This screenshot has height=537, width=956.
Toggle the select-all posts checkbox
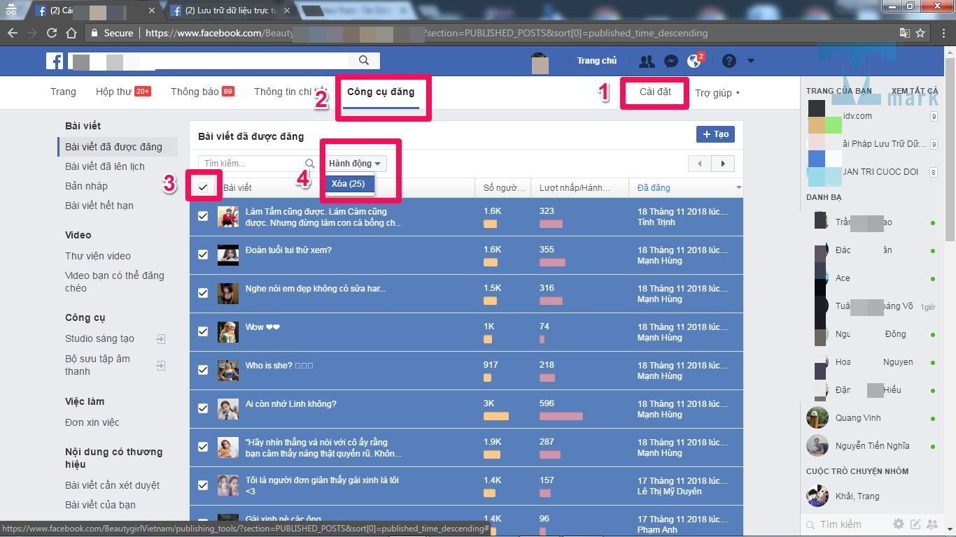(203, 187)
